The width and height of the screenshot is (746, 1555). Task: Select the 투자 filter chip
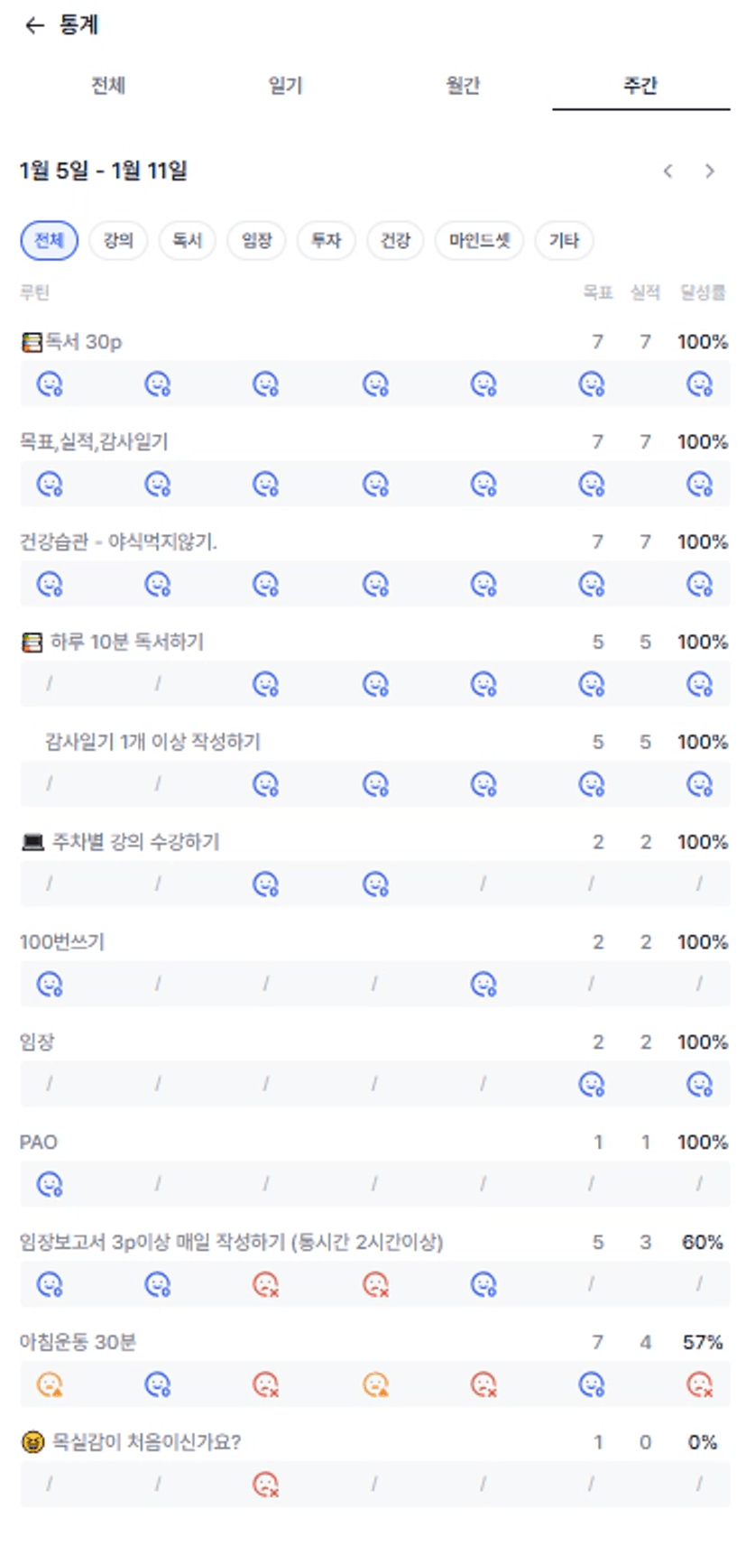tap(326, 240)
